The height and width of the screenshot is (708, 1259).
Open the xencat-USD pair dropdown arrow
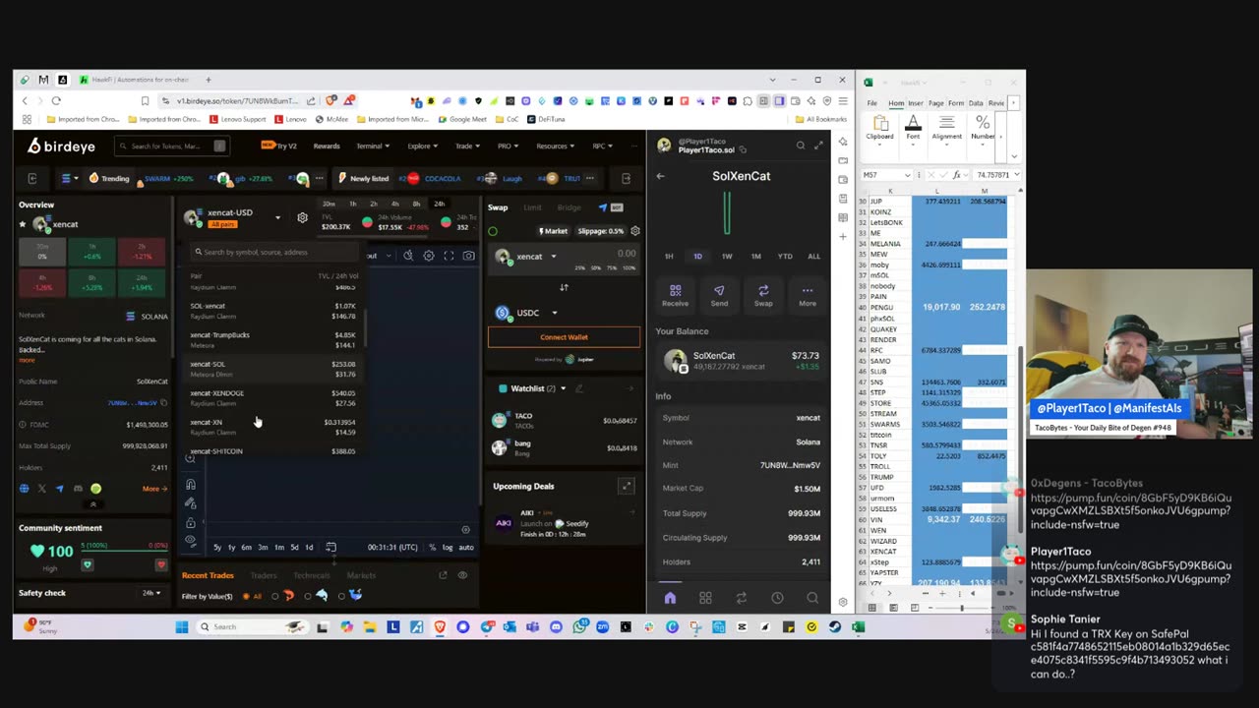pos(277,217)
